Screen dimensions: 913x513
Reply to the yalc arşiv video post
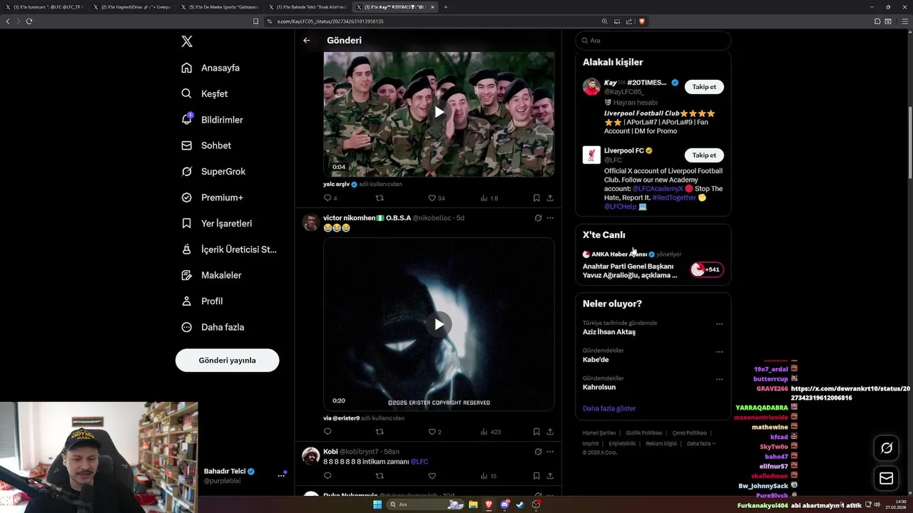(x=328, y=198)
